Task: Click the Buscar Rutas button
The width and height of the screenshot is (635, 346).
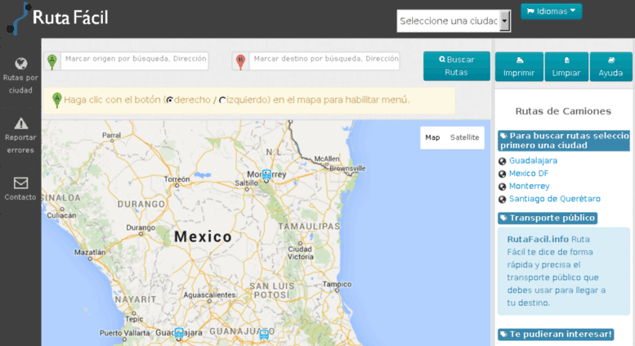Action: tap(456, 66)
